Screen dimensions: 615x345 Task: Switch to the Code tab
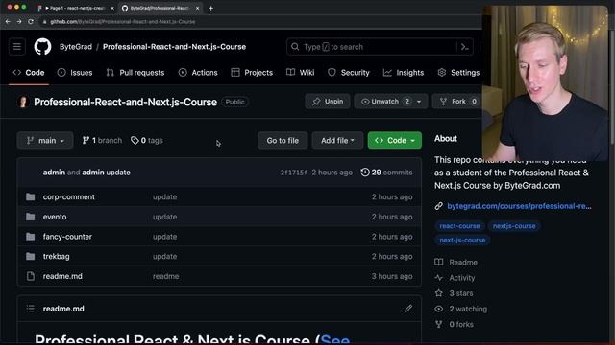[29, 73]
